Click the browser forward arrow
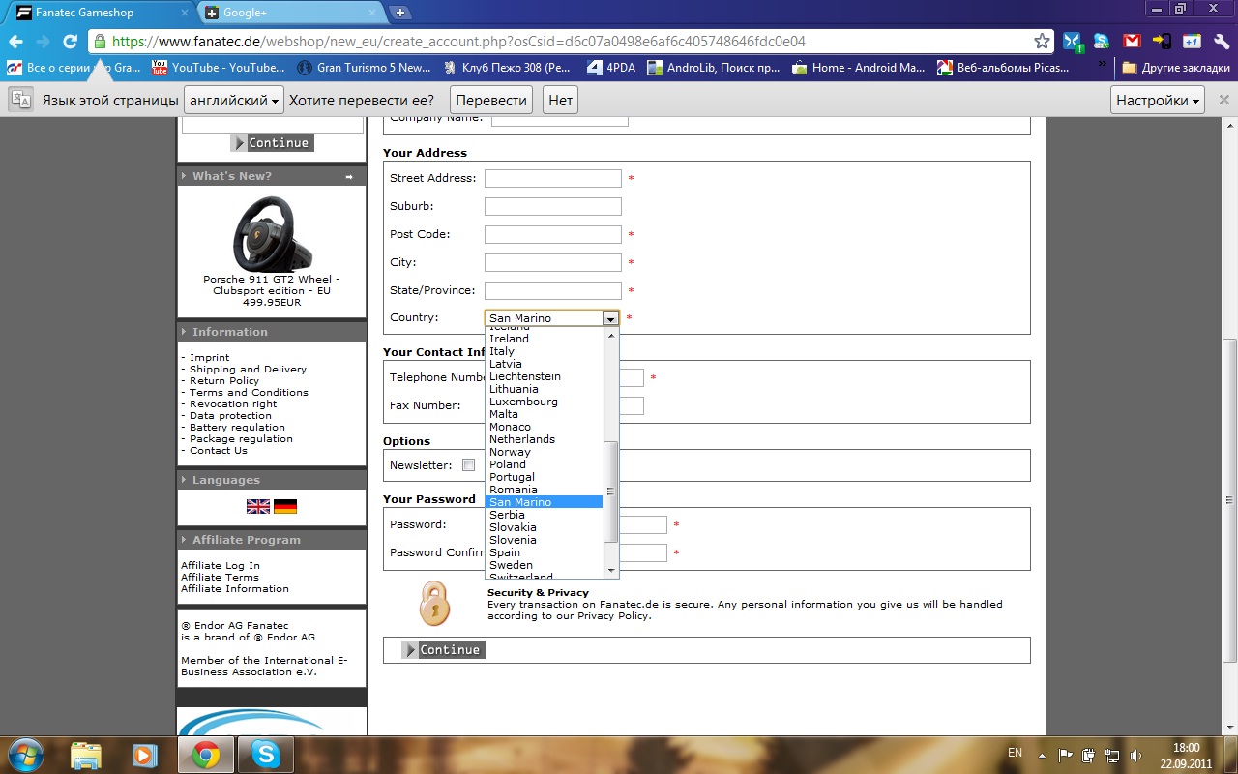1238x774 pixels. [44, 42]
